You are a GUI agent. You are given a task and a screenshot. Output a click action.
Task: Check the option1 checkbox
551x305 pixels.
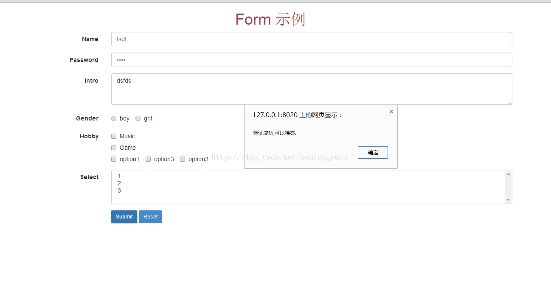114,159
